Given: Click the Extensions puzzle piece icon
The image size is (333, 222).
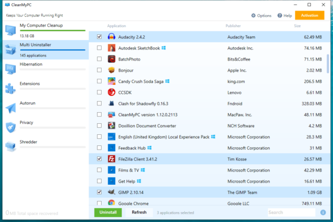Looking at the screenshot, I should (11, 88).
